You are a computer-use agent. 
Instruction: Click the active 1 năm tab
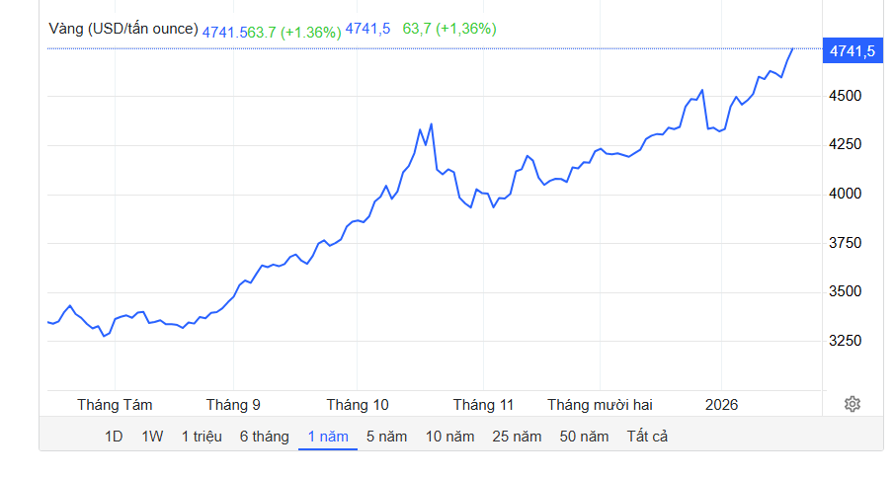(x=328, y=437)
